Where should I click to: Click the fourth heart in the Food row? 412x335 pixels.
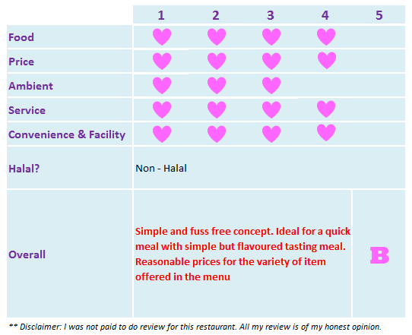(x=326, y=36)
